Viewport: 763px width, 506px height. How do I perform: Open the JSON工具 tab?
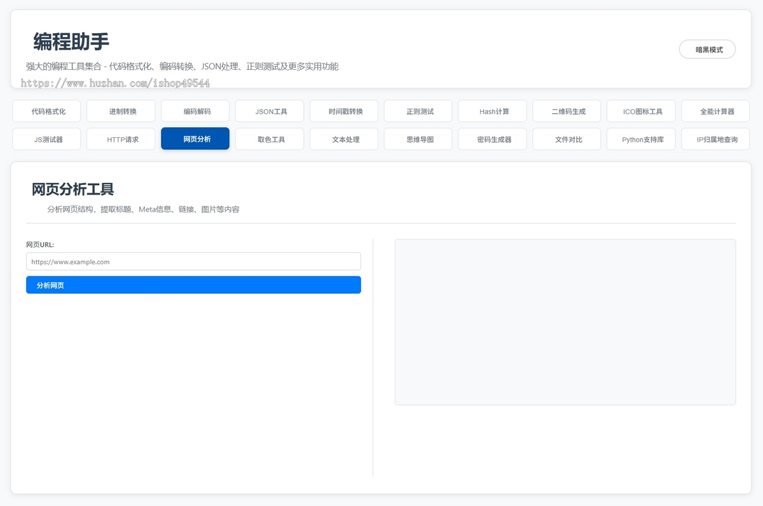coord(270,111)
